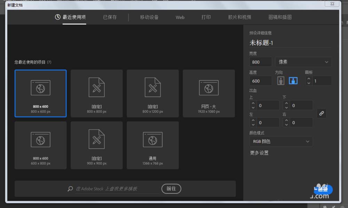This screenshot has height=208, width=348.
Task: Click the Adobe Stock template search field
Action: 117,189
